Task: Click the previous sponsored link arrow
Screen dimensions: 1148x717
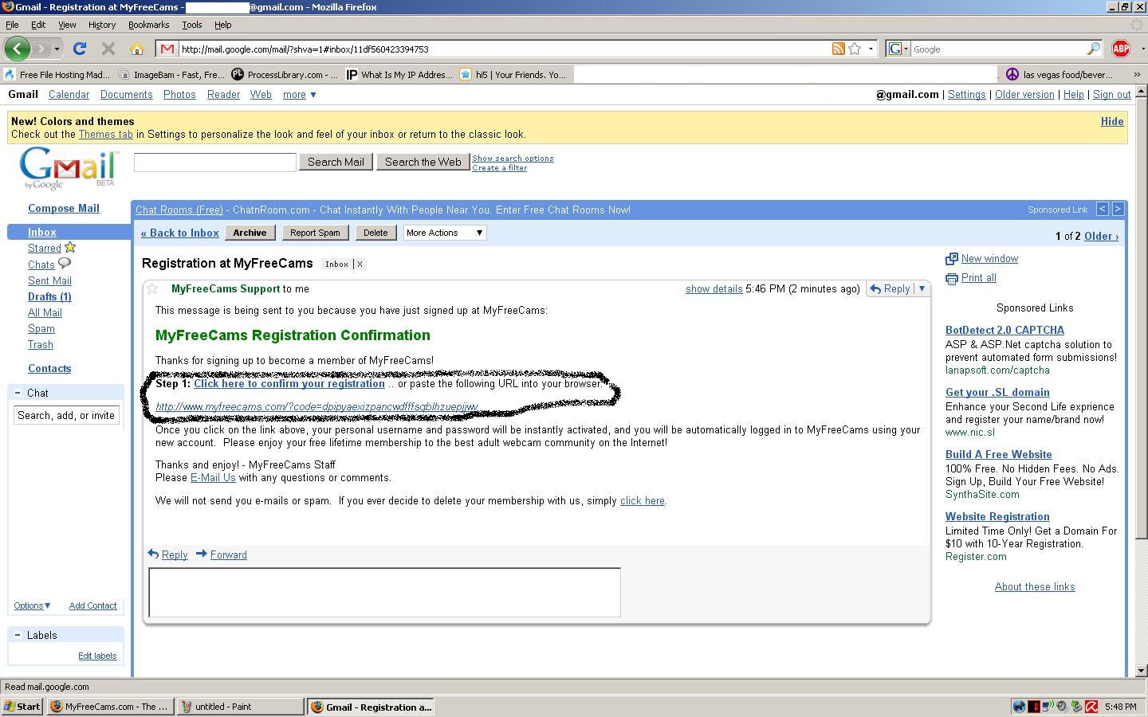Action: click(x=1102, y=209)
